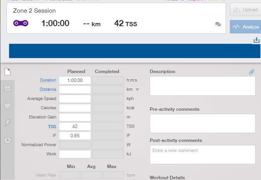Viewport: 261px width, 180px height.
Task: Click the download file icon
Action: [x=256, y=40]
